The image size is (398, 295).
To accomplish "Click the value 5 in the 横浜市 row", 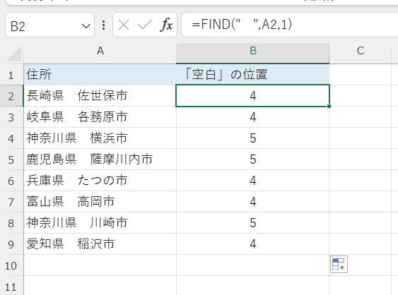I will pos(253,138).
